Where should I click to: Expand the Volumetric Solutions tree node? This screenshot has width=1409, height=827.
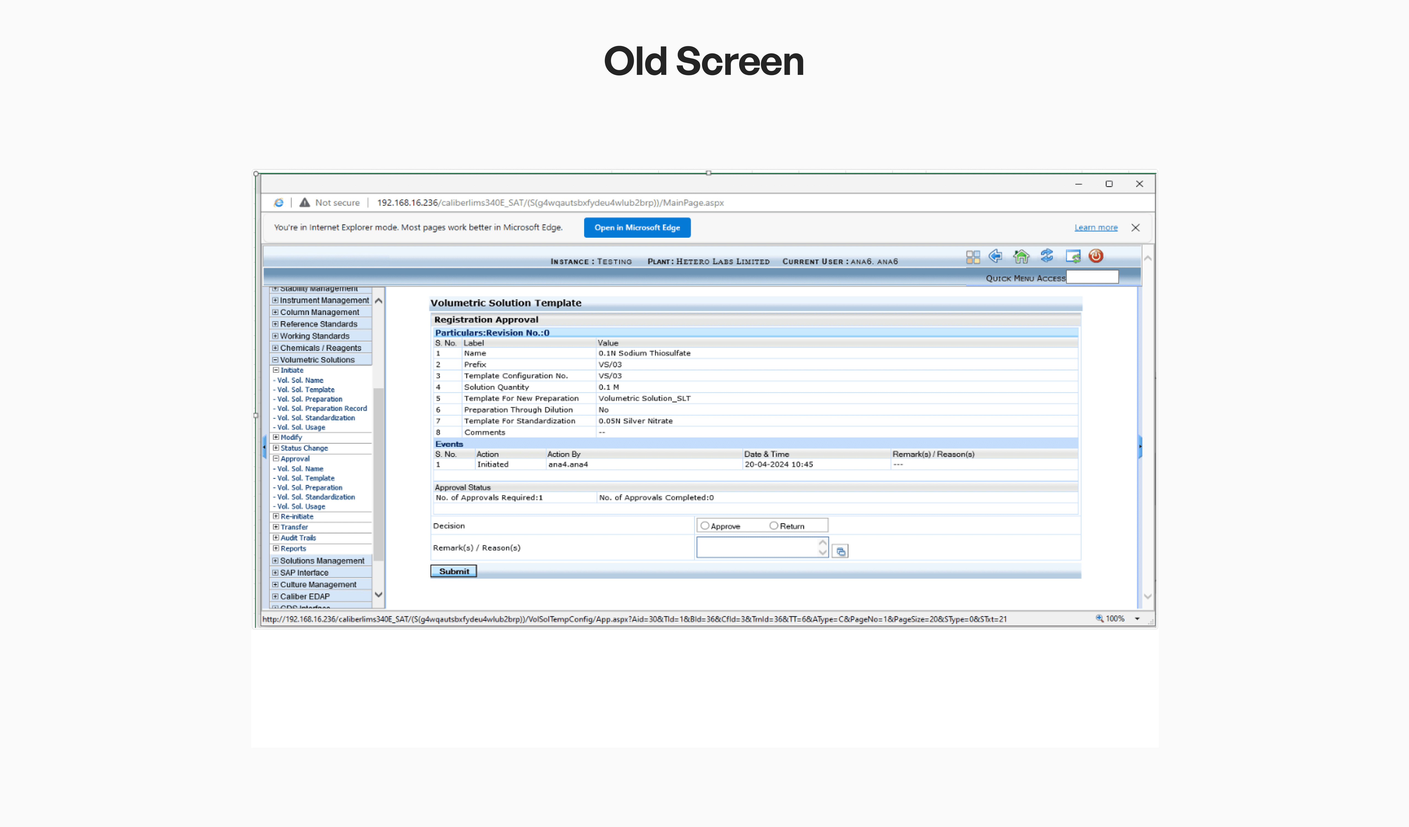pos(275,360)
